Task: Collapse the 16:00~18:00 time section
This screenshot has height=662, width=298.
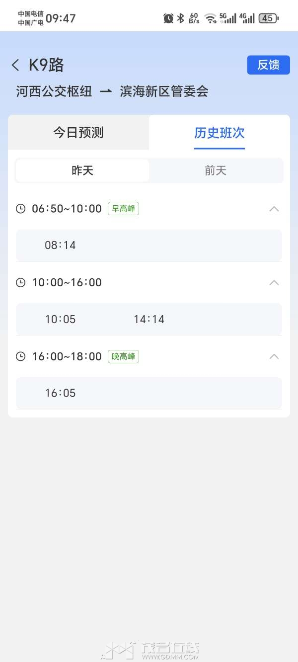Action: (274, 356)
